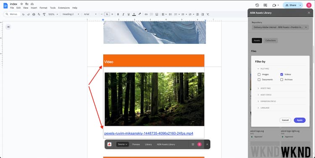Open the Repository dropdown
The image size is (315, 158).
coord(280,27)
